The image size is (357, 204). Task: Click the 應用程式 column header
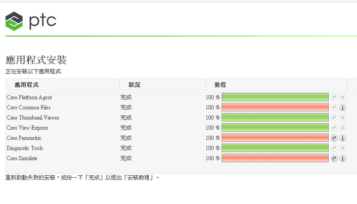coord(62,85)
